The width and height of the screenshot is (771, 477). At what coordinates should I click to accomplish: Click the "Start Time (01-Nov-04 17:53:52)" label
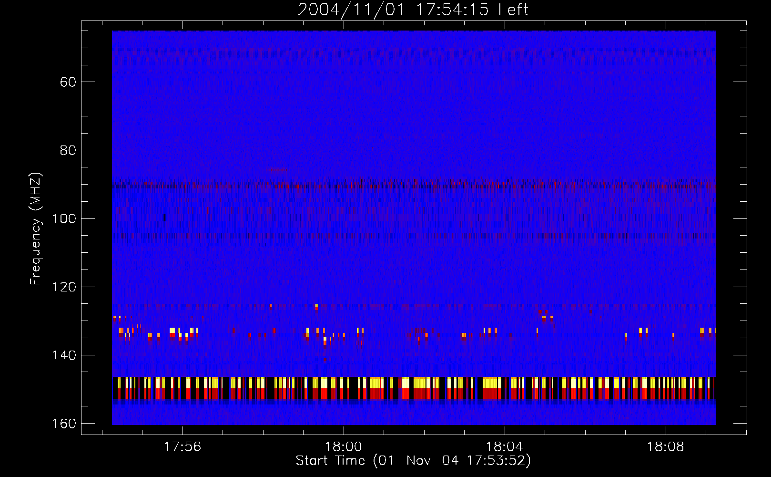tap(413, 461)
